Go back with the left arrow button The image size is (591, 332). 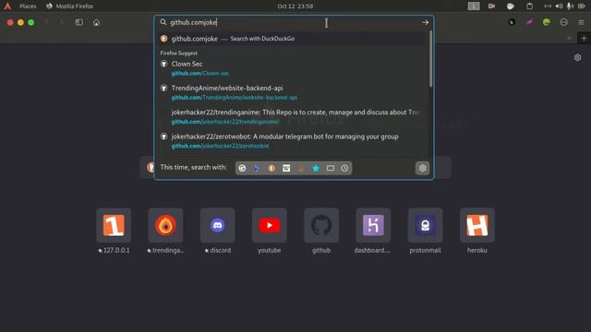(x=47, y=22)
